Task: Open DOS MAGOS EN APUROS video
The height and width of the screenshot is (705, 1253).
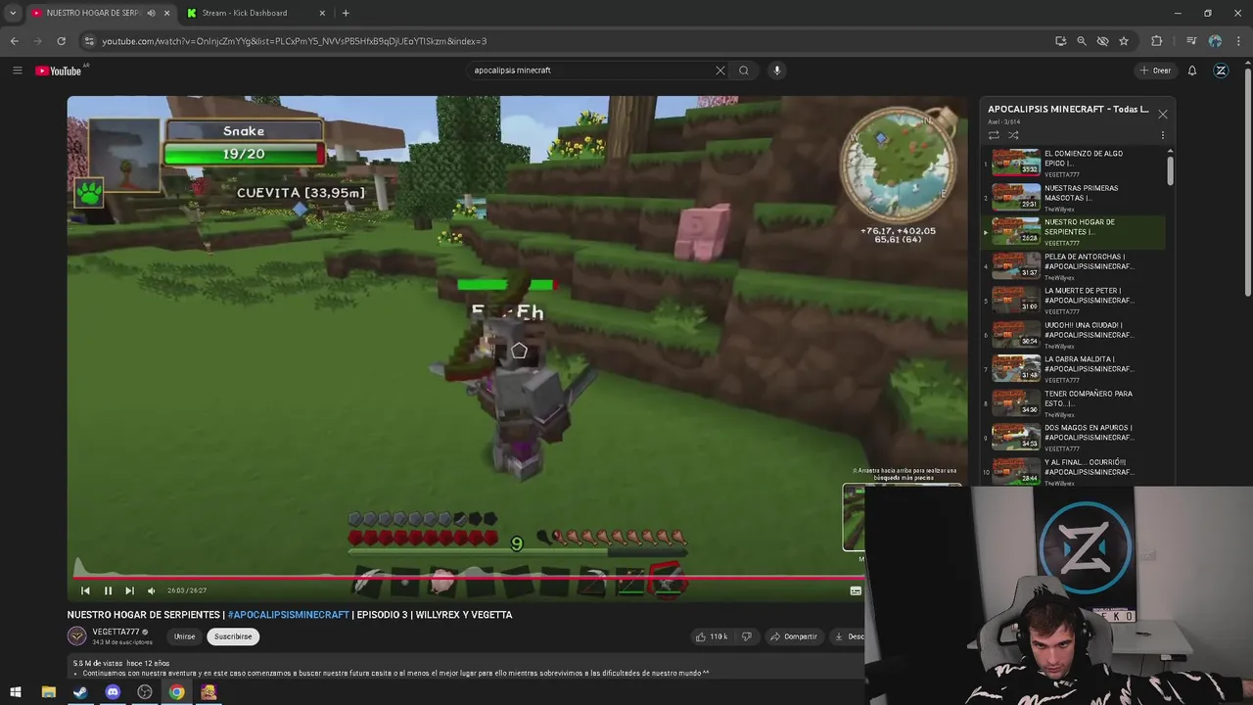Action: pyautogui.click(x=1075, y=437)
